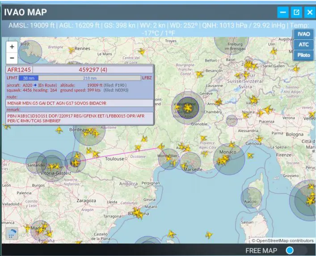Select the aircraft near Vitoria-Gasteiz
The image size is (316, 256).
click(54, 166)
